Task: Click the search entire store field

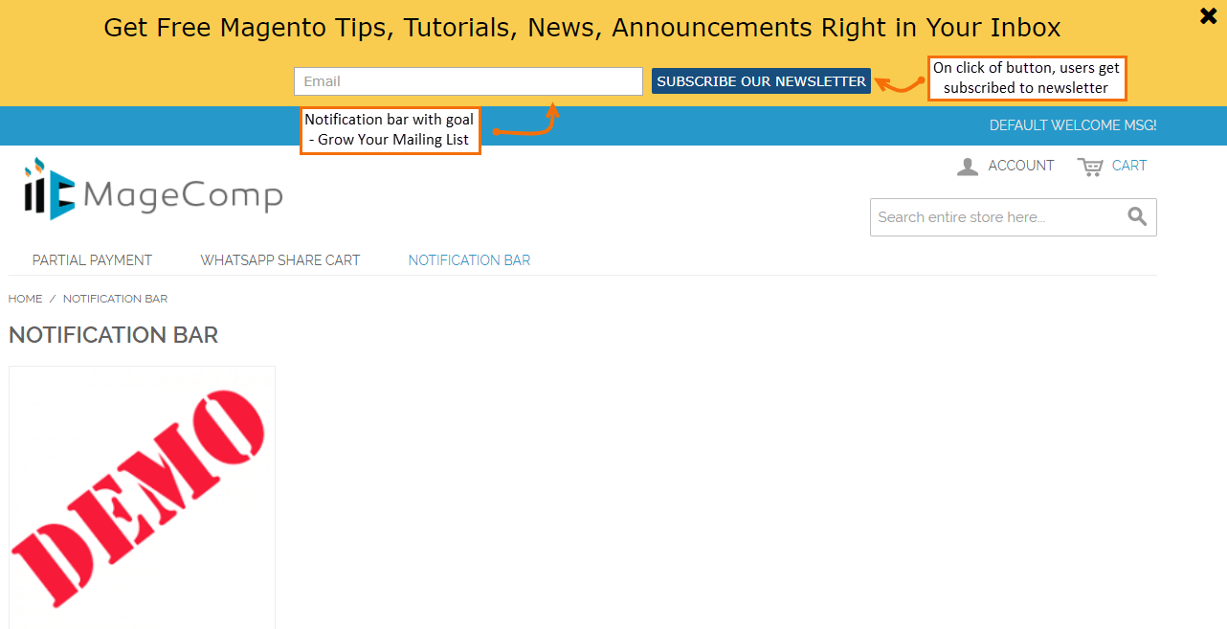Action: click(995, 216)
